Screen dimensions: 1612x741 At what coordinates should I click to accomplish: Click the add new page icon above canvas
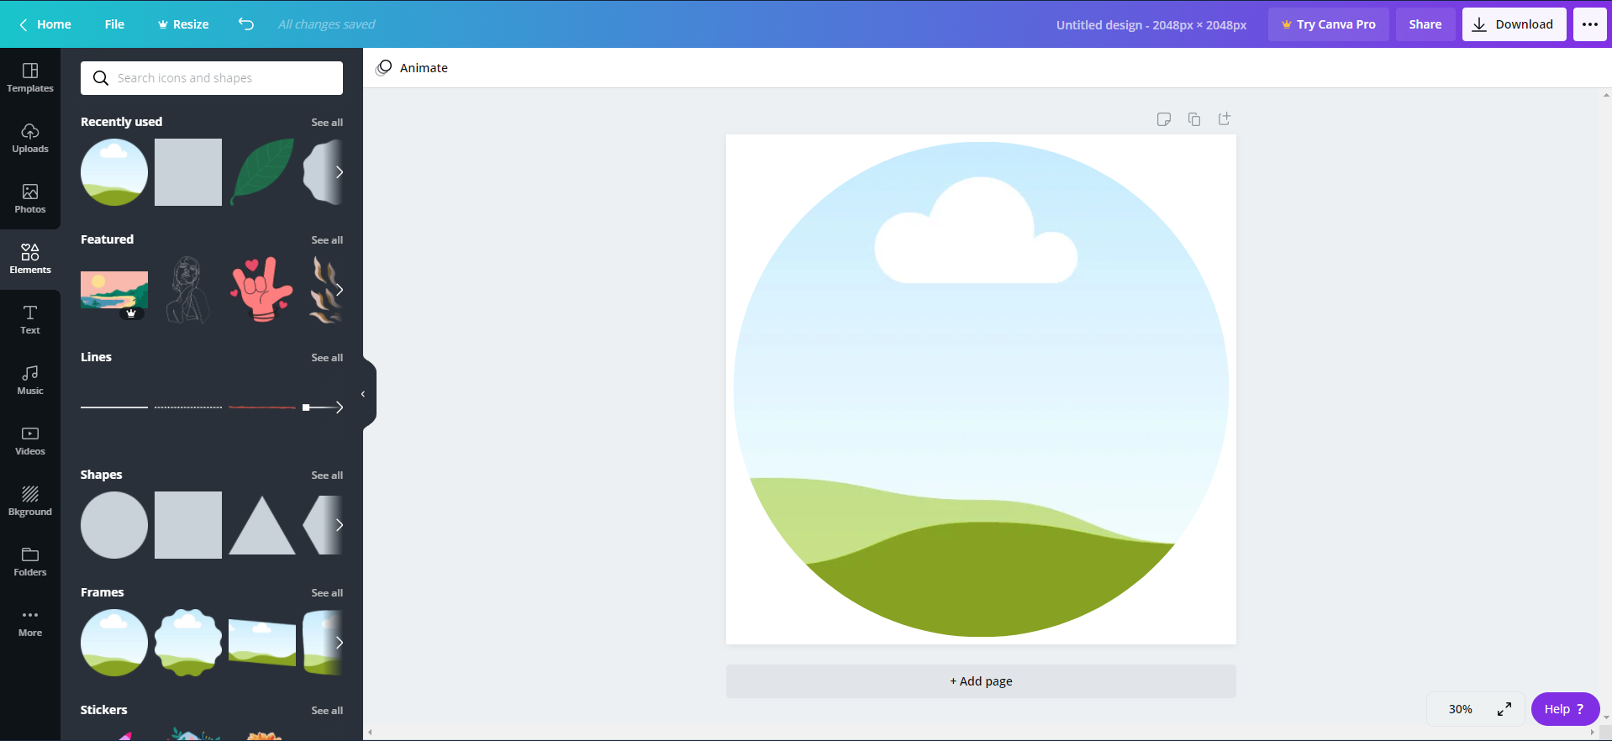(x=1225, y=119)
